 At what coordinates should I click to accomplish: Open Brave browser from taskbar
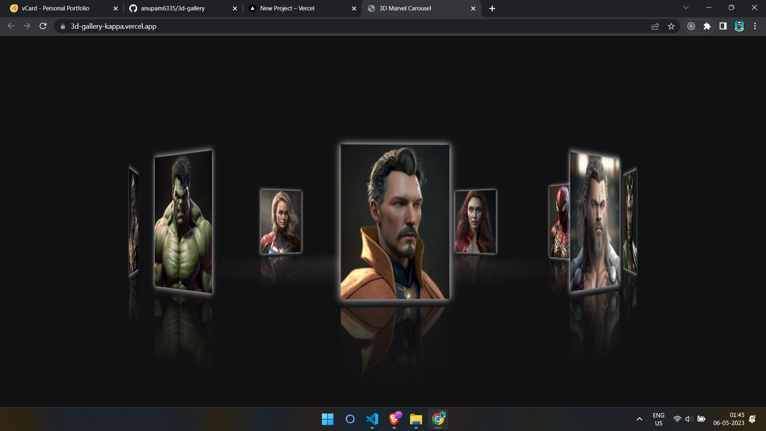coord(395,419)
